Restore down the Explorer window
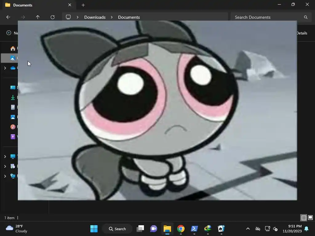Image resolution: width=315 pixels, height=236 pixels. (x=293, y=4)
